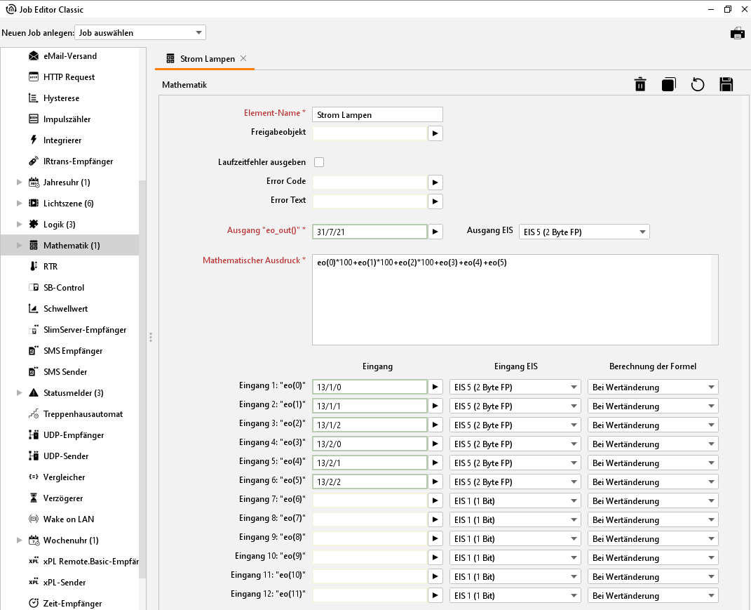Enable the Laufzeitfehler ausgeben checkbox
The image size is (751, 610).
[319, 162]
